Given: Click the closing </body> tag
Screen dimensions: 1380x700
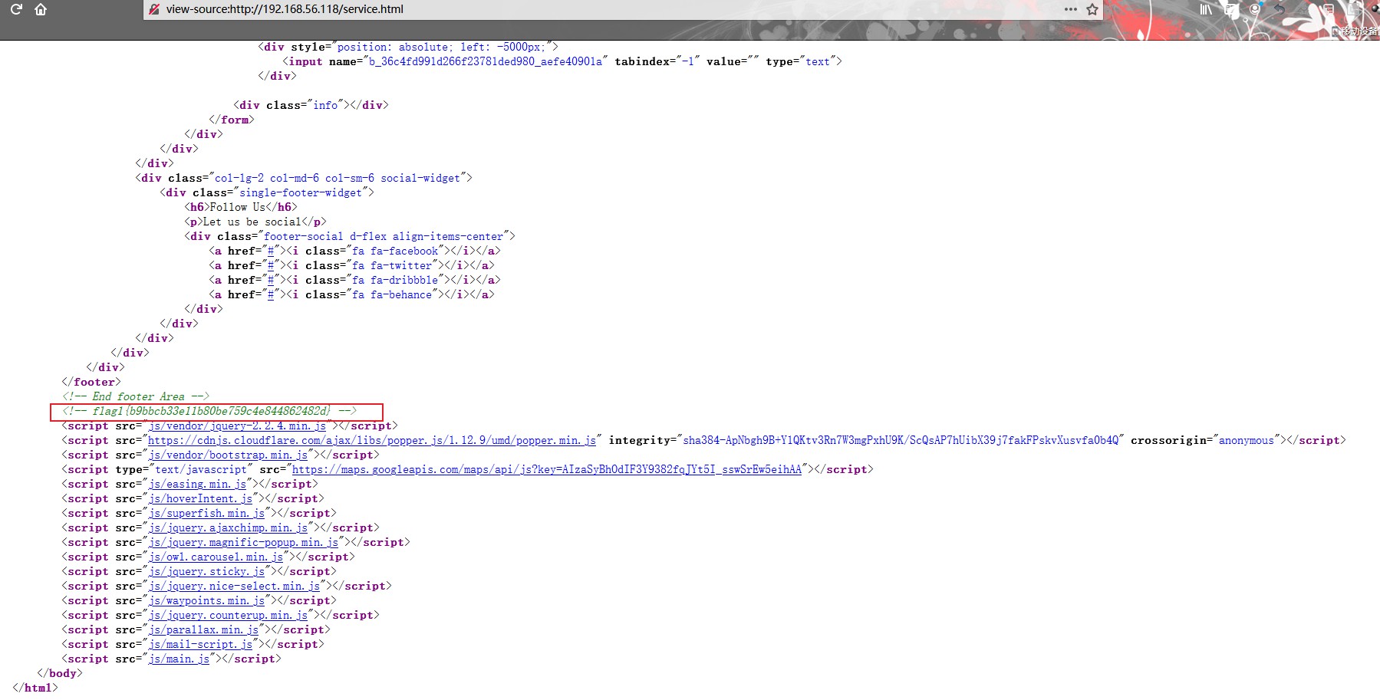Looking at the screenshot, I should click(x=60, y=673).
